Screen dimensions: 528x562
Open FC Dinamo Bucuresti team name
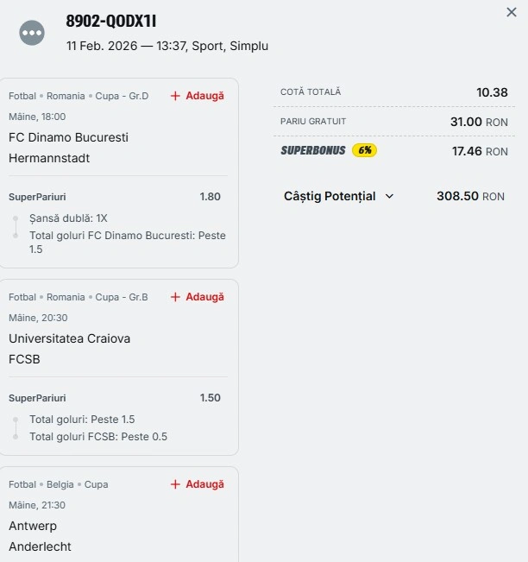(68, 137)
